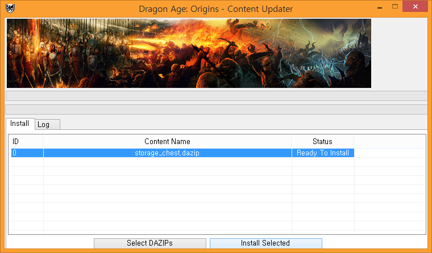The image size is (432, 253).
Task: Click the battle scene banner image
Action: (x=189, y=53)
